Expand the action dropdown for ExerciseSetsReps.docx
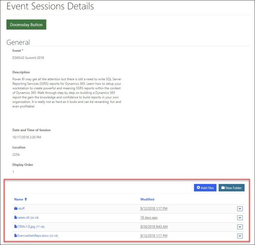Image resolution: width=255 pixels, height=245 pixels. pos(240,236)
